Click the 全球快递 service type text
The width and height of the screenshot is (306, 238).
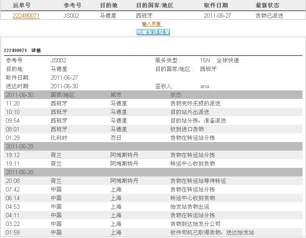[228, 60]
